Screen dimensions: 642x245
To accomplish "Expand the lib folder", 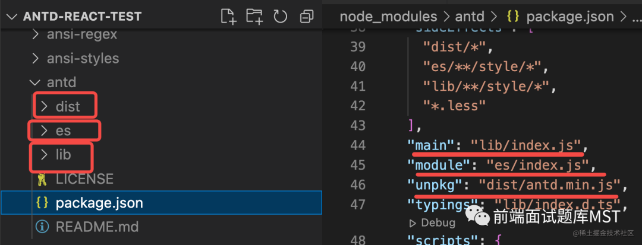I will [44, 155].
